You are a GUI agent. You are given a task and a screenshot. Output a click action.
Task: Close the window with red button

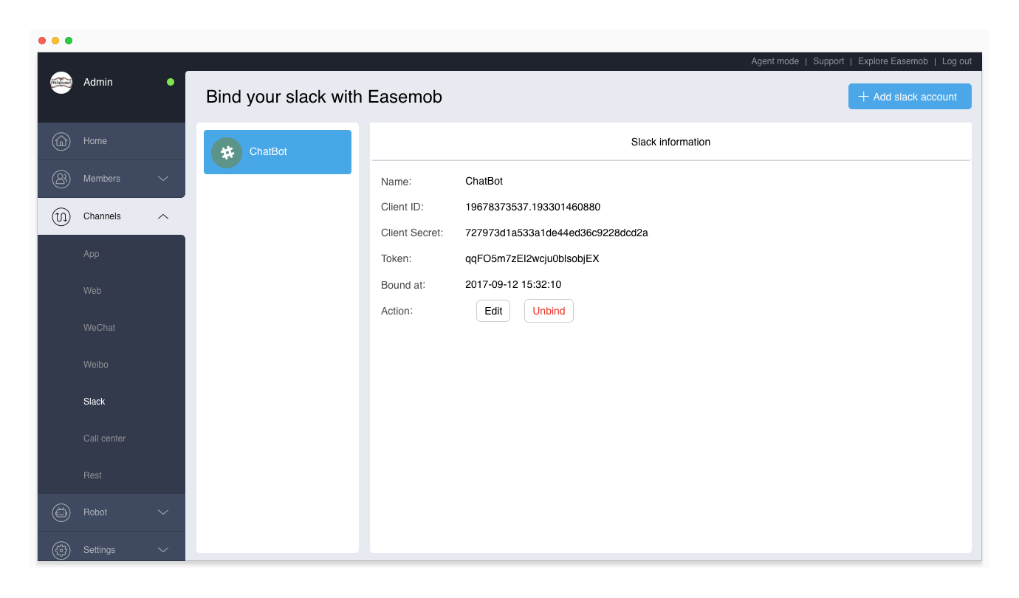coord(42,41)
